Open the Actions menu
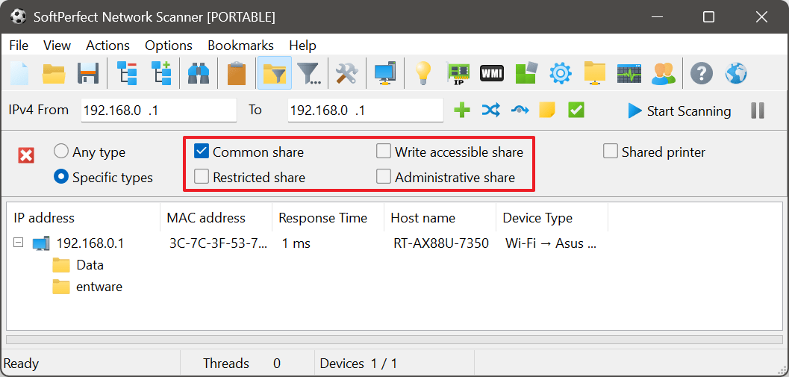The width and height of the screenshot is (789, 377). coord(107,46)
